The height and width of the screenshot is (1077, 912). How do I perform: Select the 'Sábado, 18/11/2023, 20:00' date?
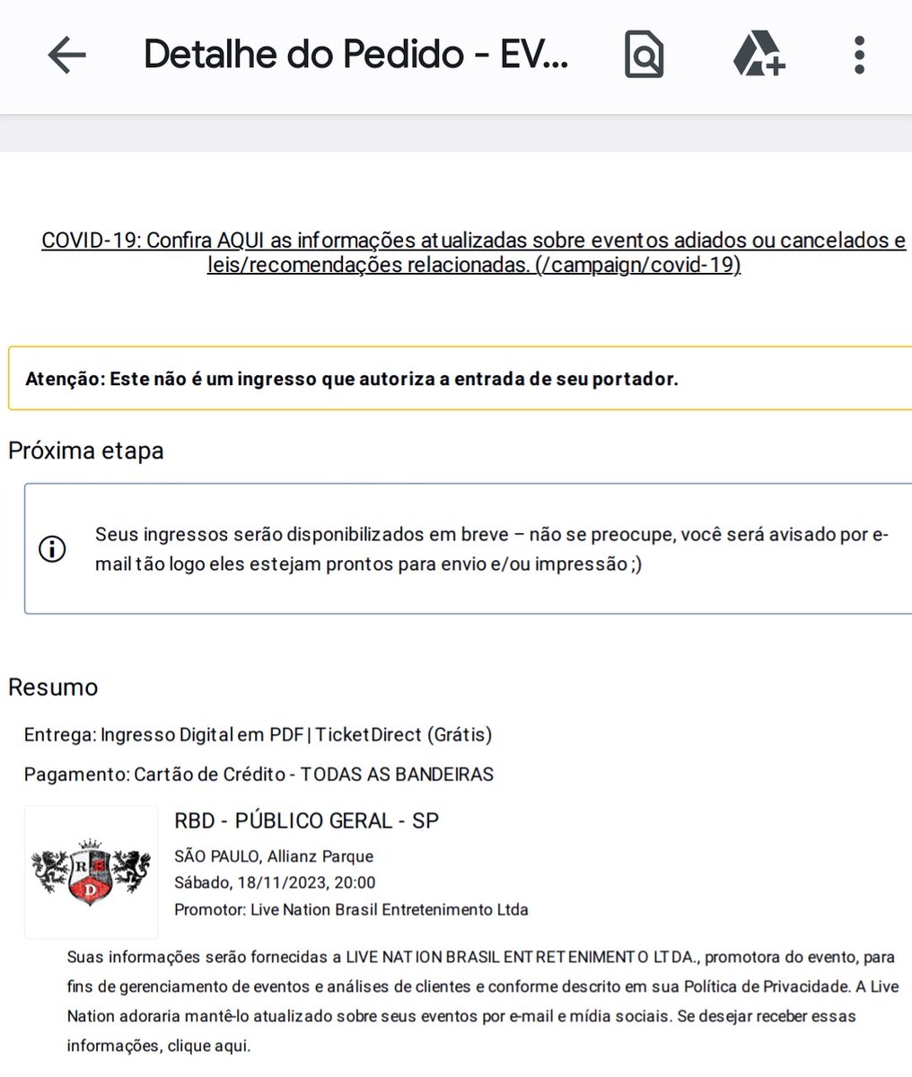[275, 882]
